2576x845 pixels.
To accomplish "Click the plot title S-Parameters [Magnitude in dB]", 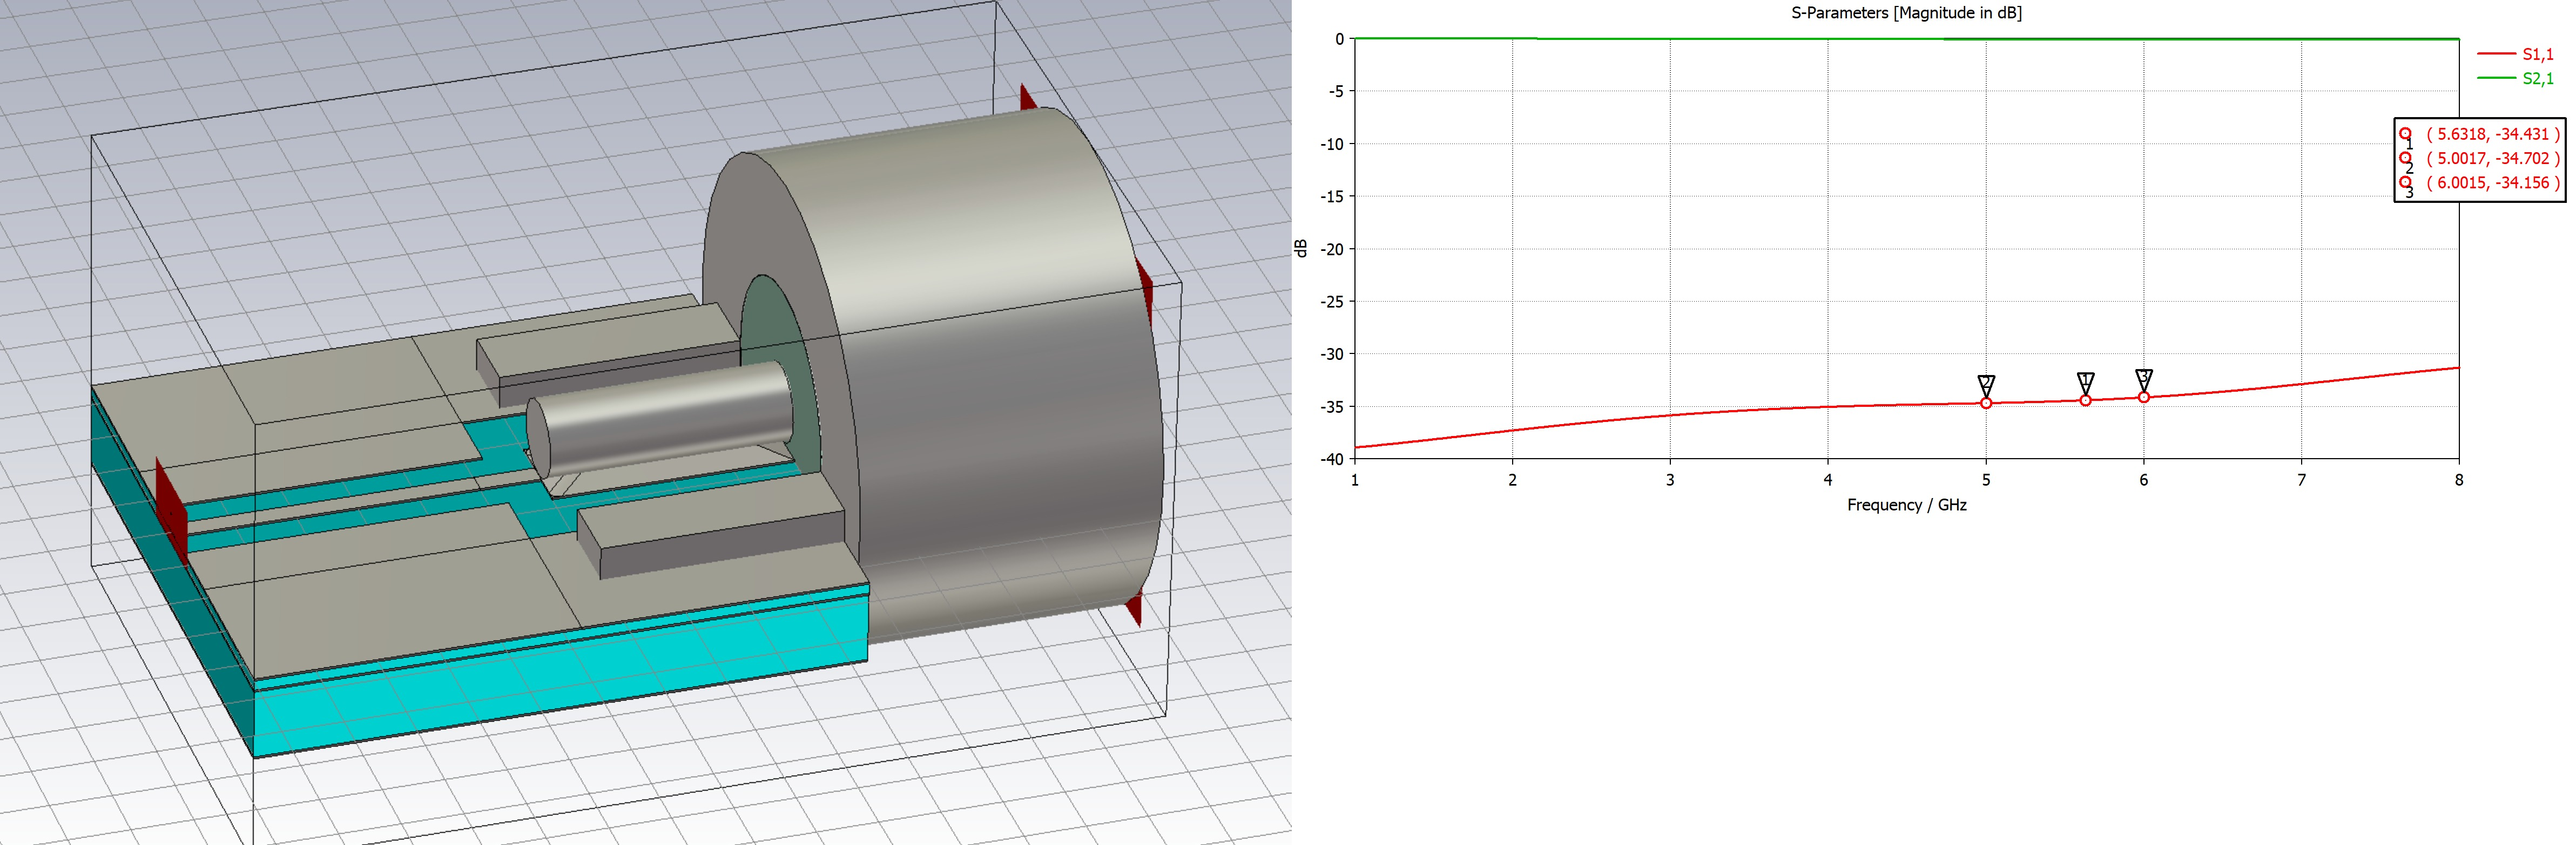I will 1906,13.
